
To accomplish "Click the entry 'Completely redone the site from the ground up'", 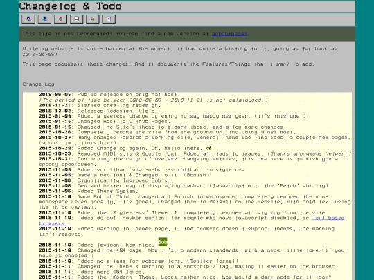I will pos(168,132).
